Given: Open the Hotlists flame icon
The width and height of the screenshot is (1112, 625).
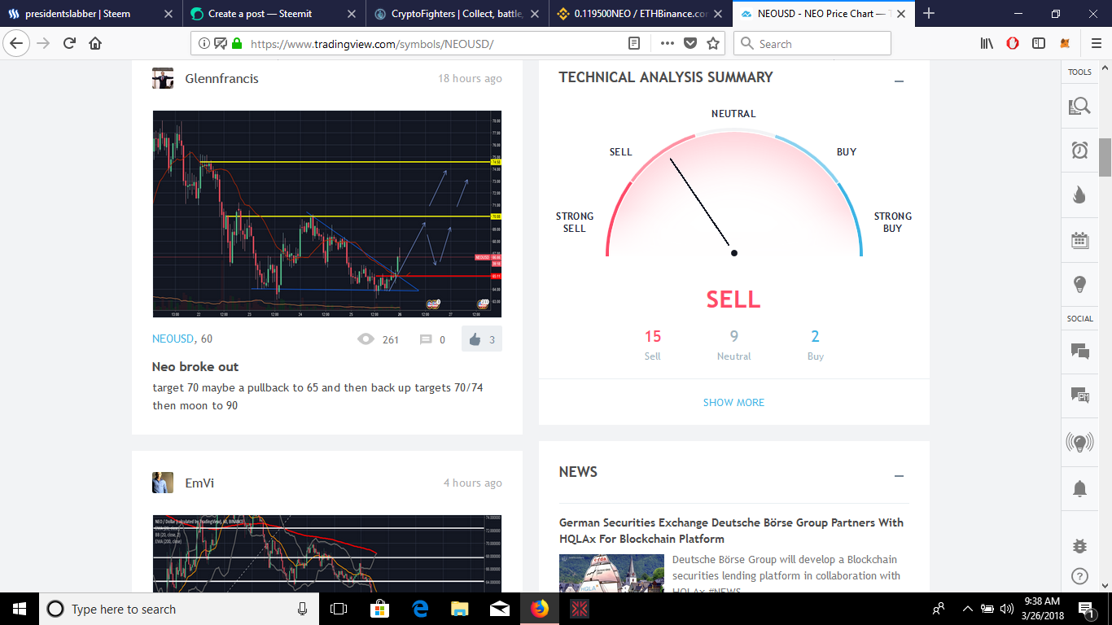Looking at the screenshot, I should click(x=1079, y=194).
